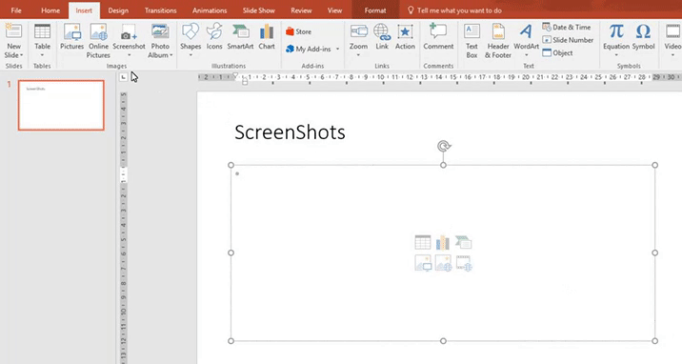Screen dimensions: 682x364
Task: Click the Equation pi icon
Action: point(616,31)
